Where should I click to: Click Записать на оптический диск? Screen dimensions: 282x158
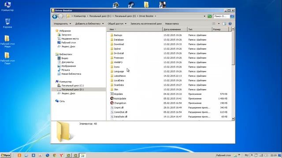pos(146,24)
